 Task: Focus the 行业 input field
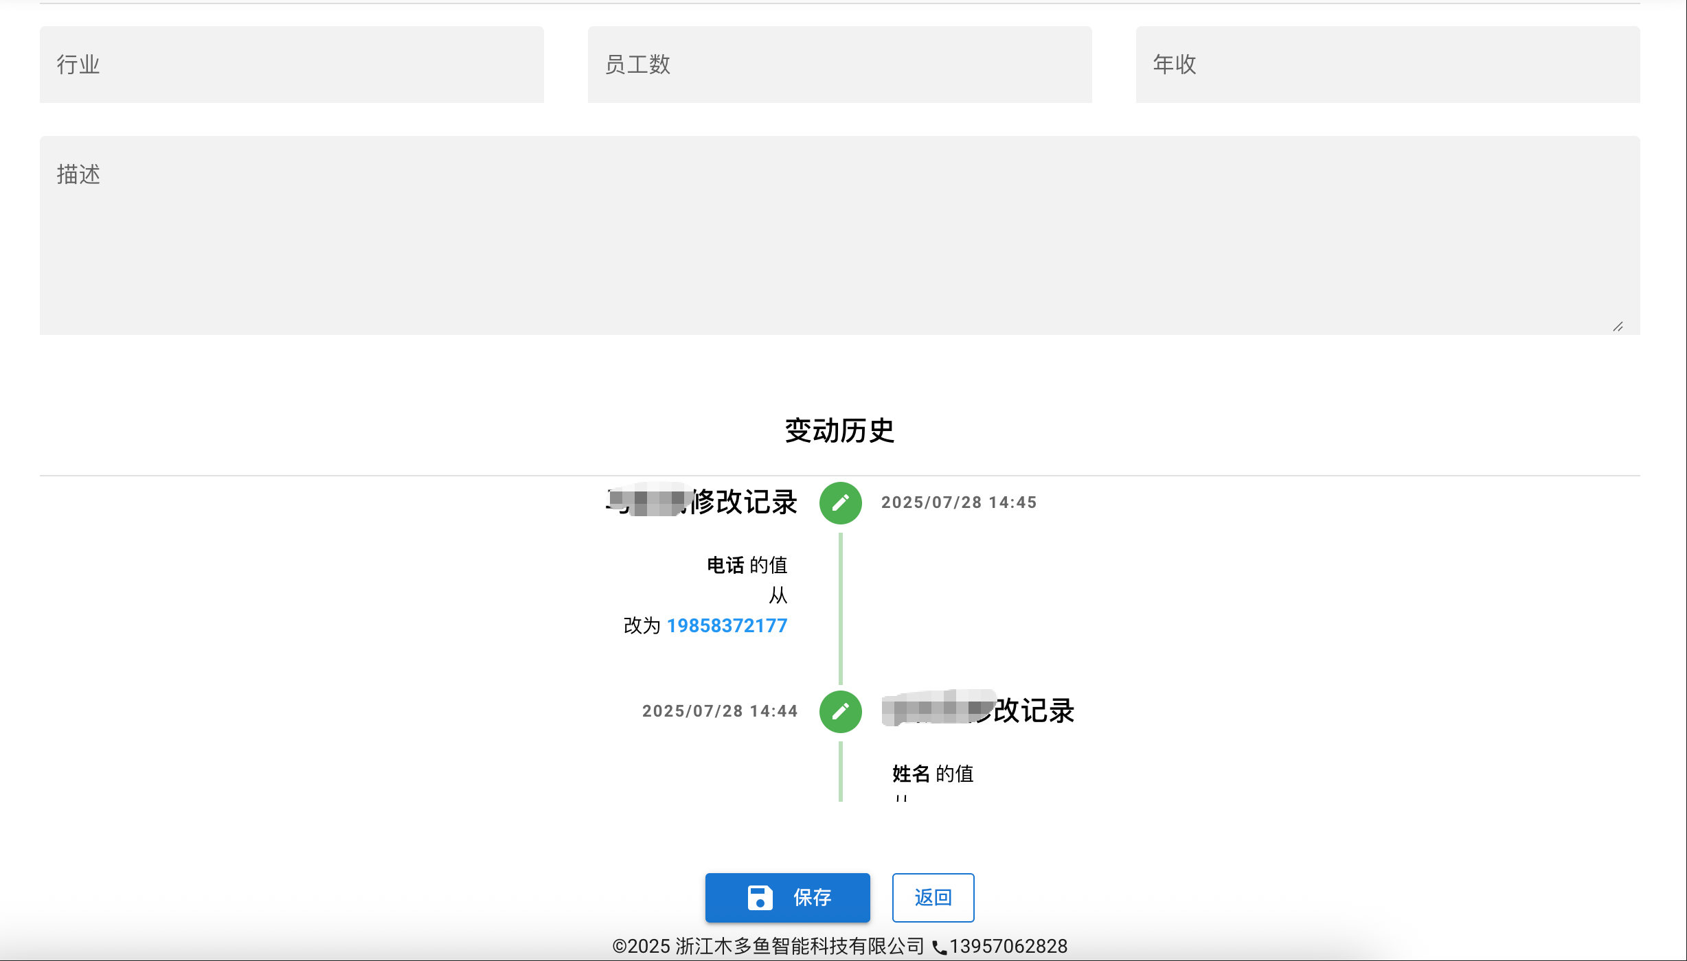(292, 65)
